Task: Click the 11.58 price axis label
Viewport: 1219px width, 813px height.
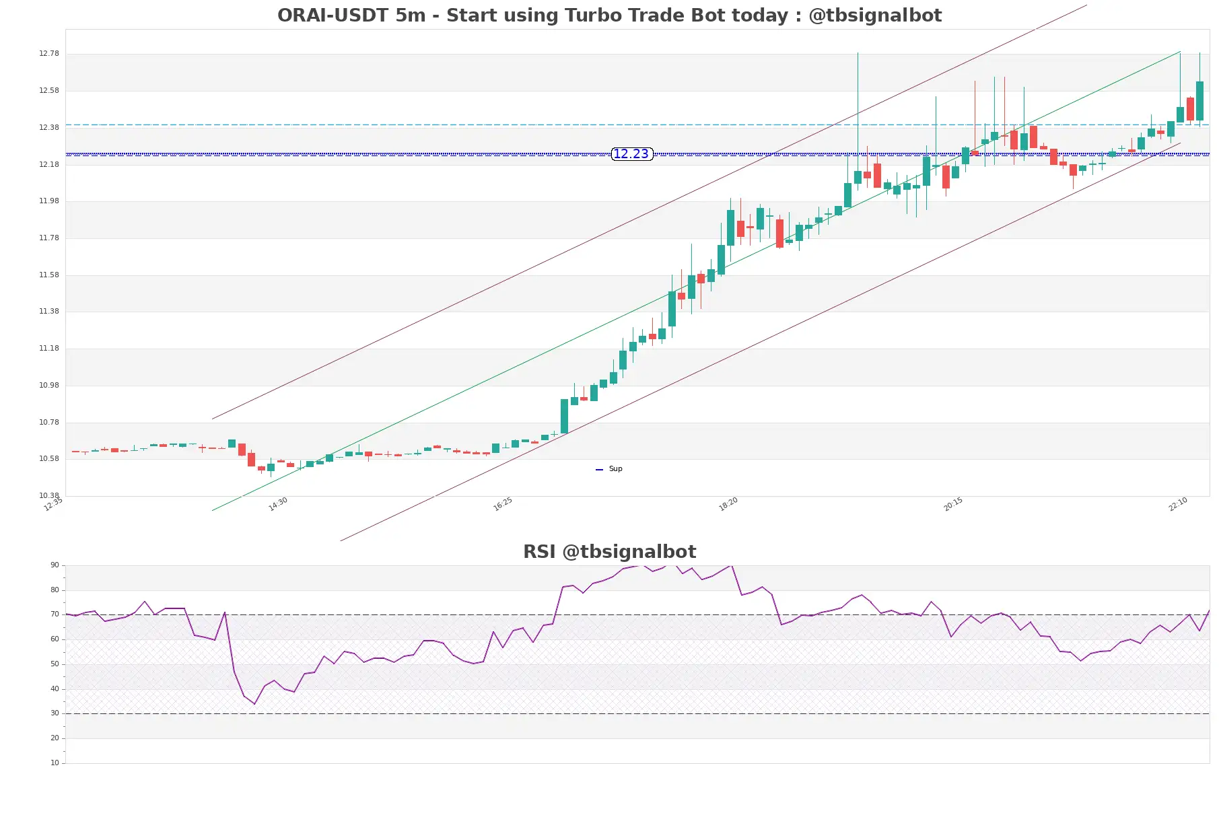Action: (49, 275)
